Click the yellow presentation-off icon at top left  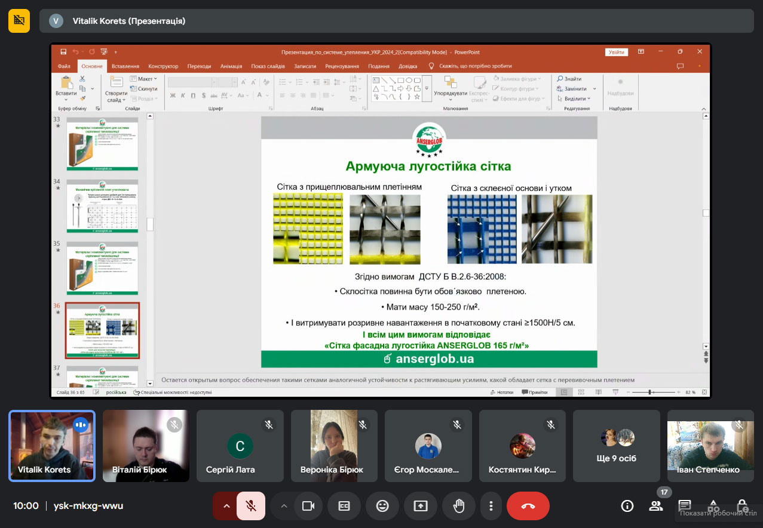click(19, 21)
